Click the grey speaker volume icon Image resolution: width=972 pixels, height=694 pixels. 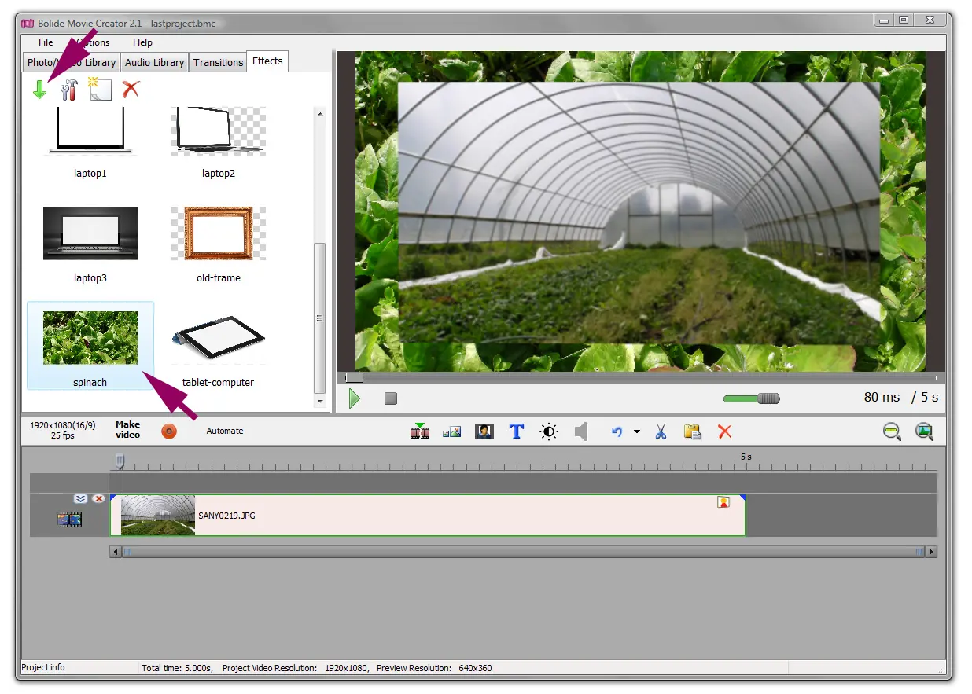pyautogui.click(x=581, y=431)
